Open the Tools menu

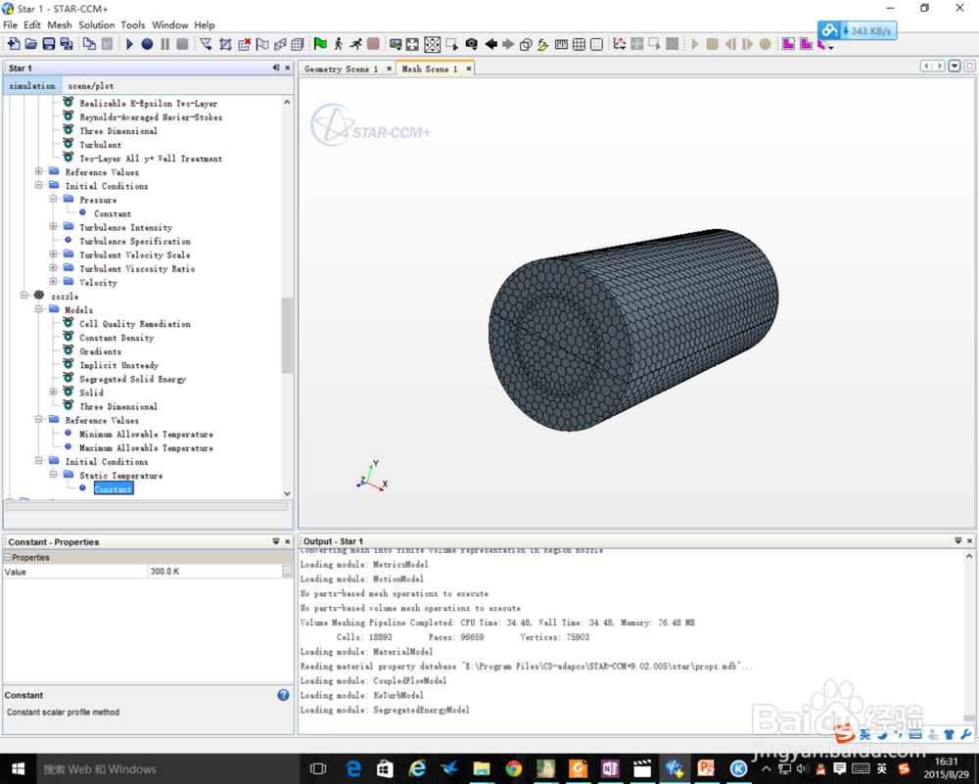[132, 25]
